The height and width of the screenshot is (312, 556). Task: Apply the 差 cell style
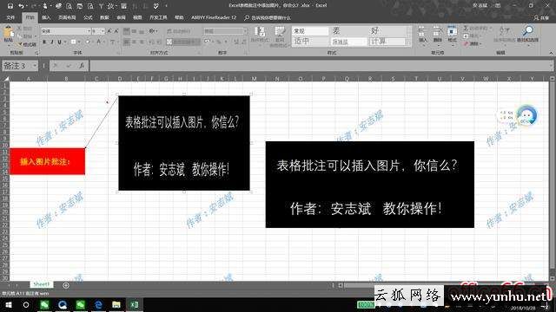348,31
